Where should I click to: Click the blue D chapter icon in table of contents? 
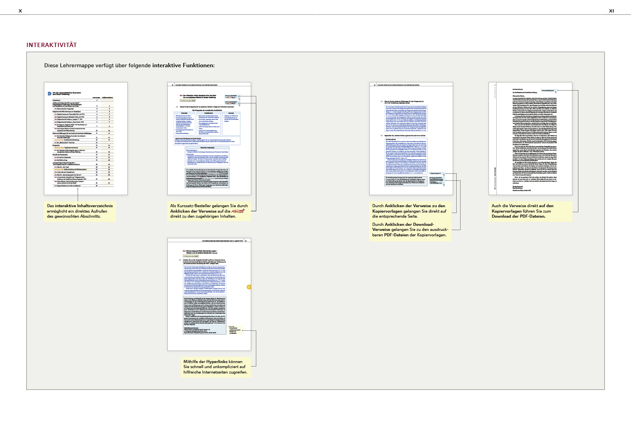coord(49,94)
